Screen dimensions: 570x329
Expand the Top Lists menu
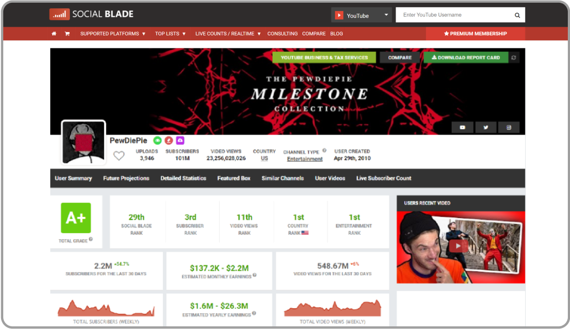pos(170,34)
